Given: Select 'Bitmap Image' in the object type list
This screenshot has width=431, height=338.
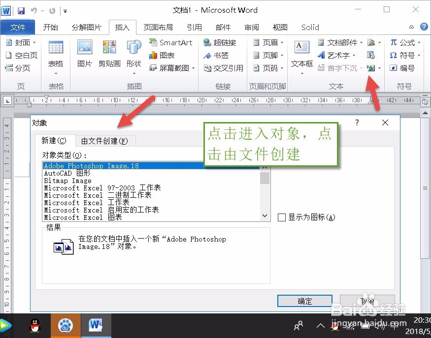Looking at the screenshot, I should (x=151, y=181).
